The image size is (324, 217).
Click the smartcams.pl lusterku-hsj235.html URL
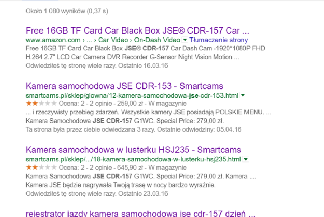pos(133,159)
